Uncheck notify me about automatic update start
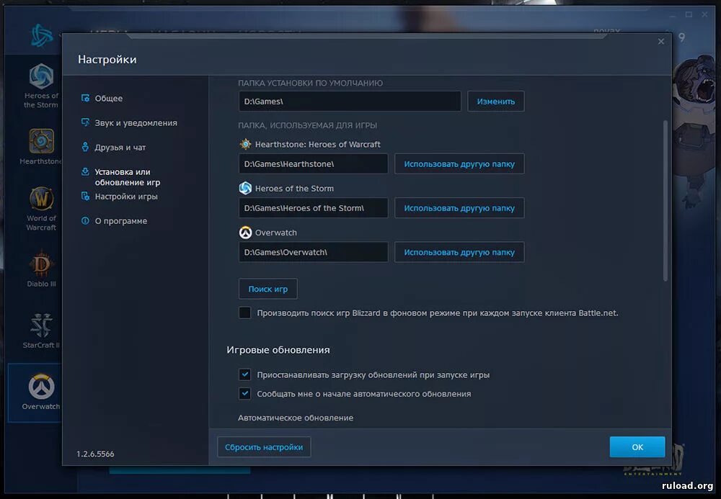 click(244, 393)
